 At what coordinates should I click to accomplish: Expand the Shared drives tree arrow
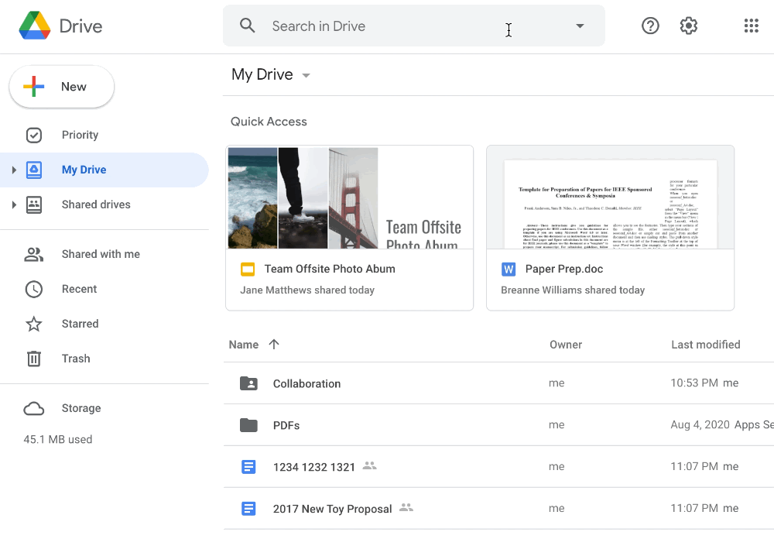[13, 204]
